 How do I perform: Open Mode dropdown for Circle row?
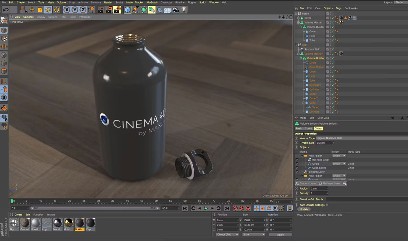[x=339, y=164]
